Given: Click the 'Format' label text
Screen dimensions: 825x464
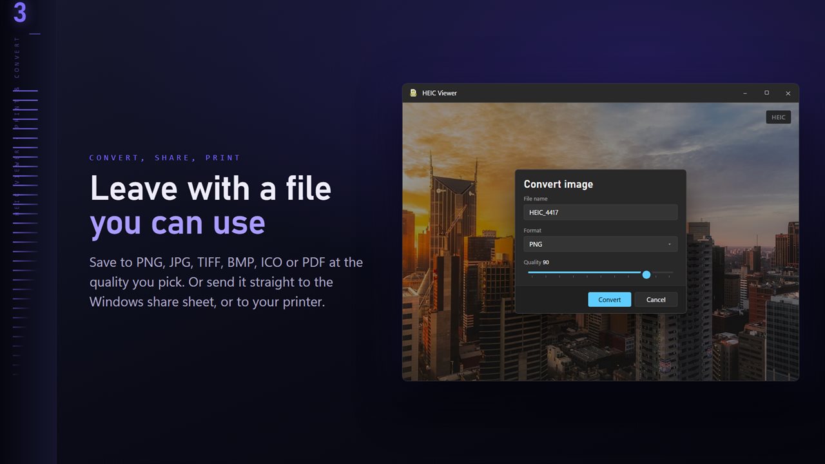Looking at the screenshot, I should 532,231.
